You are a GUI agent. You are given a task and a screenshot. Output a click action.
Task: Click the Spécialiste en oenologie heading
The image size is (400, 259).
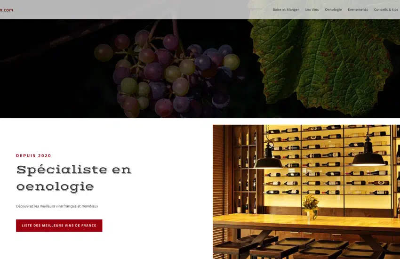pyautogui.click(x=74, y=178)
